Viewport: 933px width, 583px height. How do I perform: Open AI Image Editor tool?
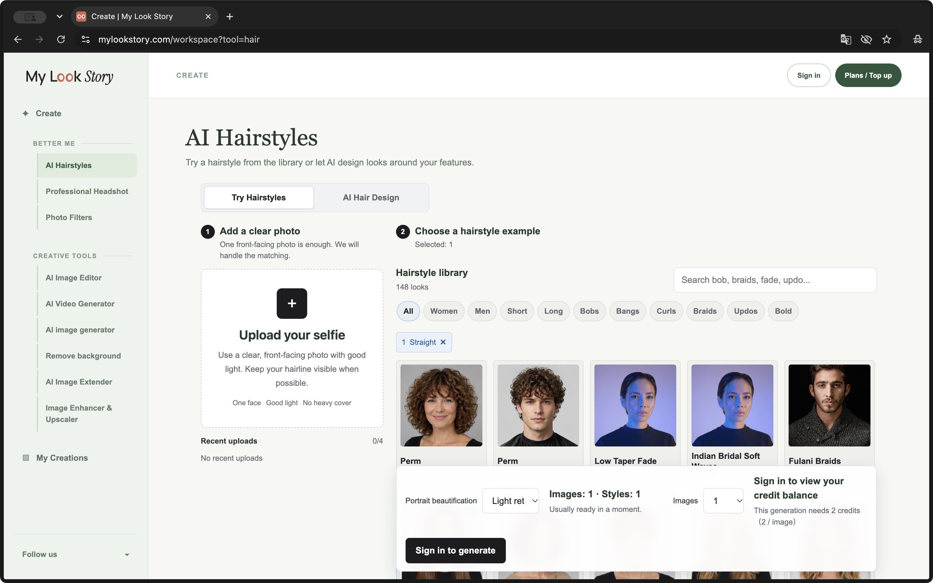[x=87, y=278]
